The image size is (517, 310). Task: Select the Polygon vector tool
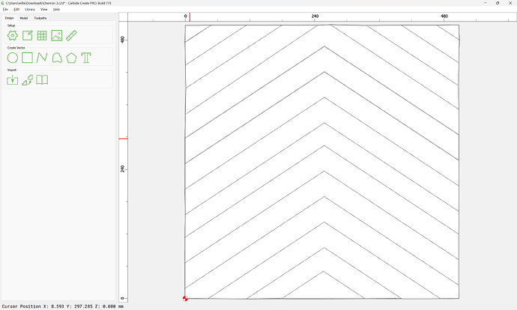pyautogui.click(x=71, y=58)
